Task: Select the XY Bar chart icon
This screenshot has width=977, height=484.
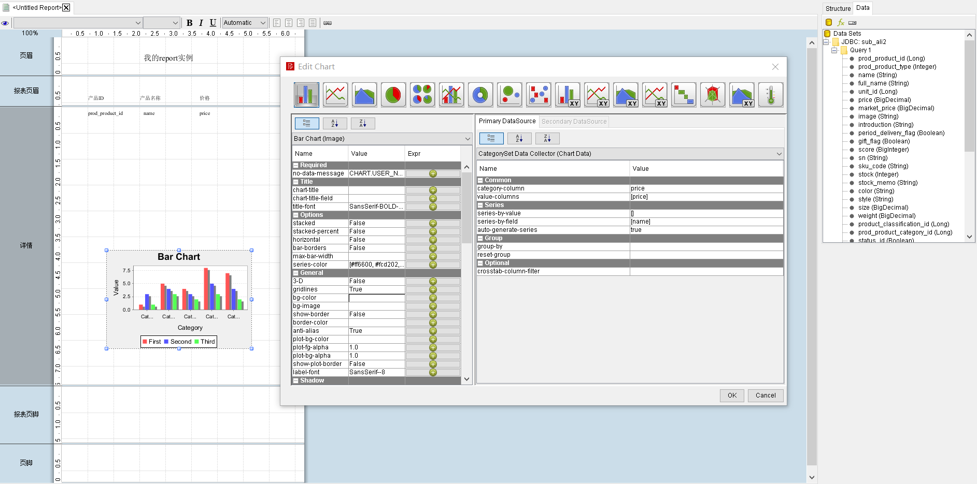Action: pos(568,95)
